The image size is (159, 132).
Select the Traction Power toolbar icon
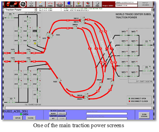(59, 4)
